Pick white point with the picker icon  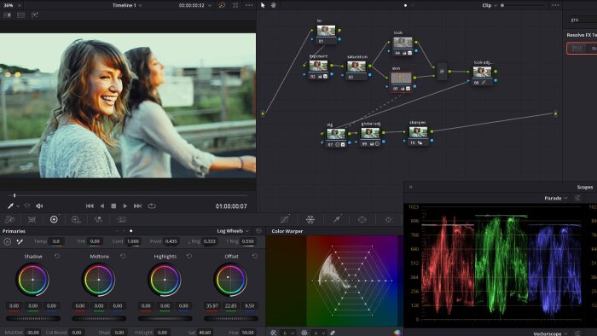(x=20, y=241)
